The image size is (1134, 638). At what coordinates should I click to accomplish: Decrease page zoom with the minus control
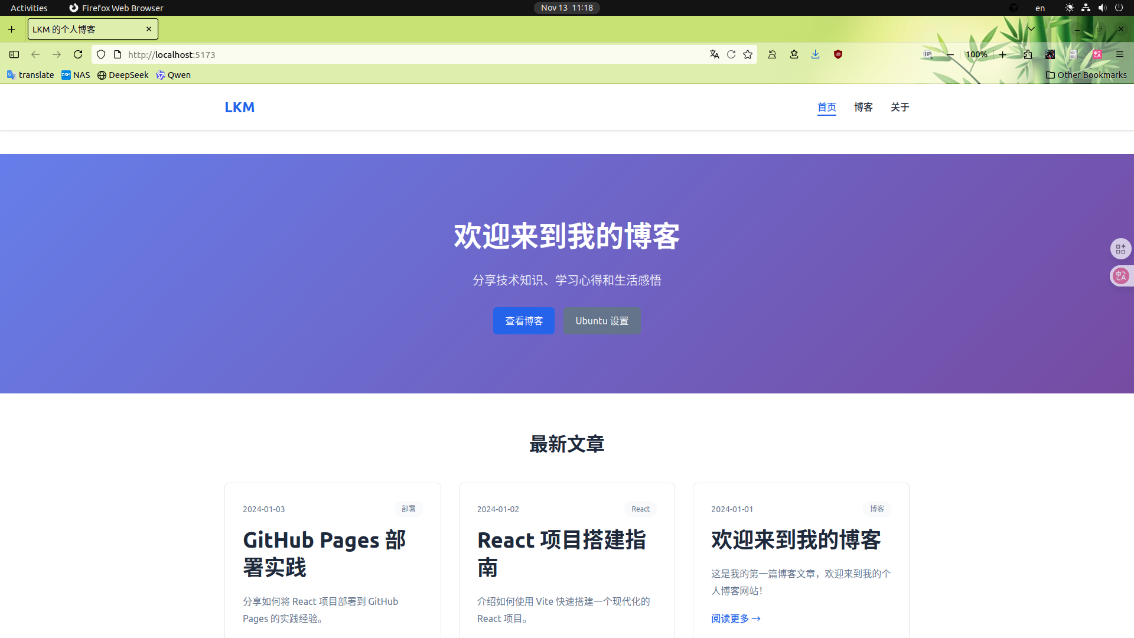coord(950,54)
